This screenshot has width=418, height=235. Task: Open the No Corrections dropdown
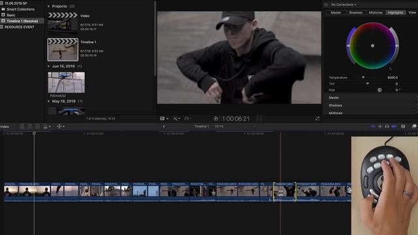pos(344,5)
